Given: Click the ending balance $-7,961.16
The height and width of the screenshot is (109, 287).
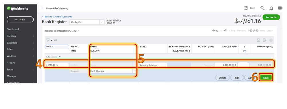Looking at the screenshot, I should tap(248, 21).
